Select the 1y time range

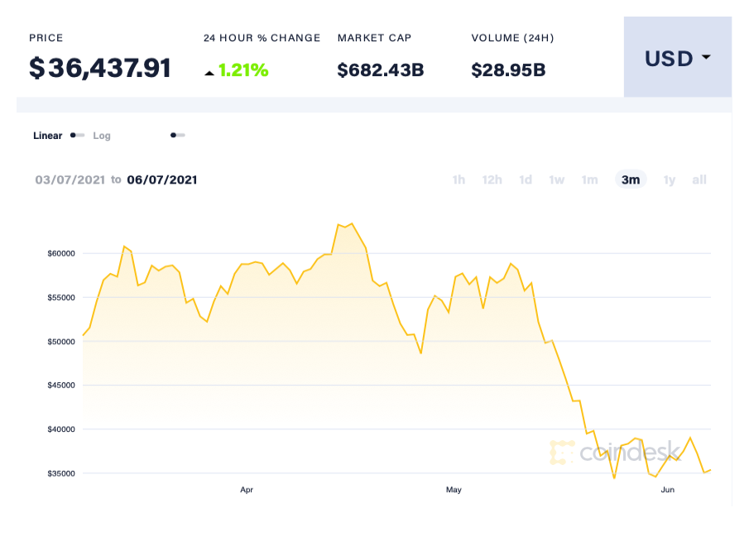(x=669, y=180)
